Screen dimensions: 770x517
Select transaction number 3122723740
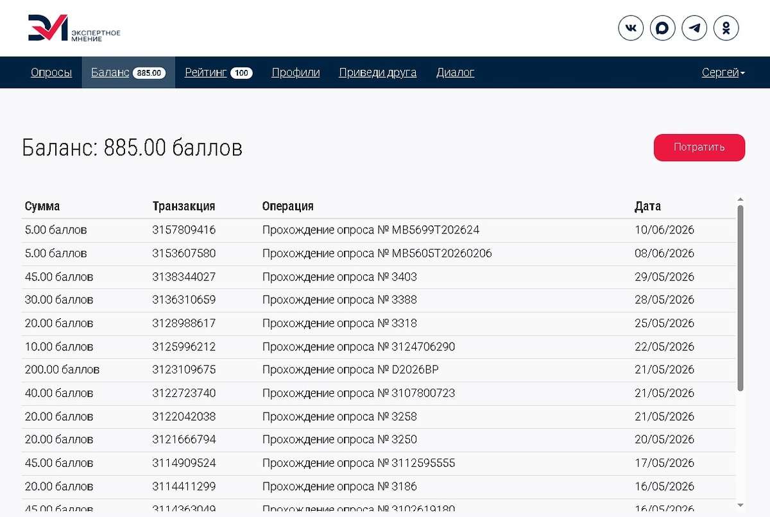coord(184,393)
